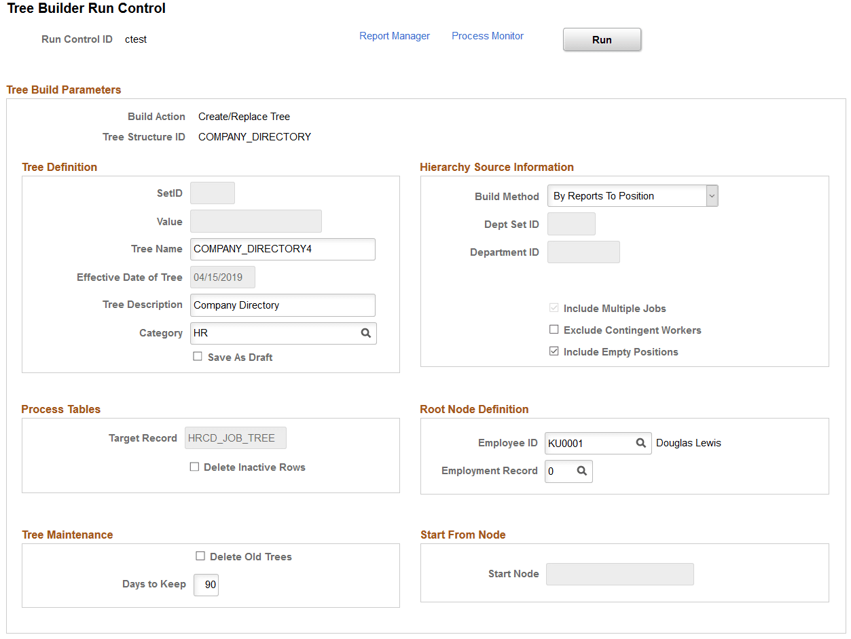Screen dimensions: 851x639
Task: Open Process Monitor
Action: (487, 35)
